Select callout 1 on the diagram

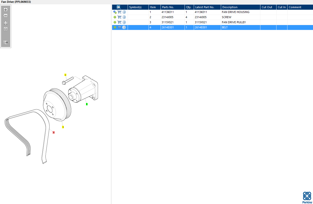point(87,104)
